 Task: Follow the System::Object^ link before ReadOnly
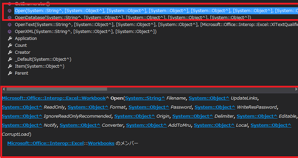point(22,107)
